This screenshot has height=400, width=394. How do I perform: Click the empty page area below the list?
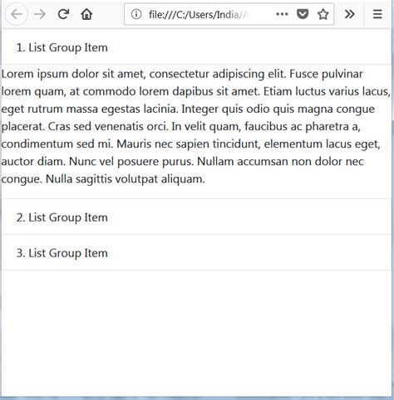(x=196, y=334)
